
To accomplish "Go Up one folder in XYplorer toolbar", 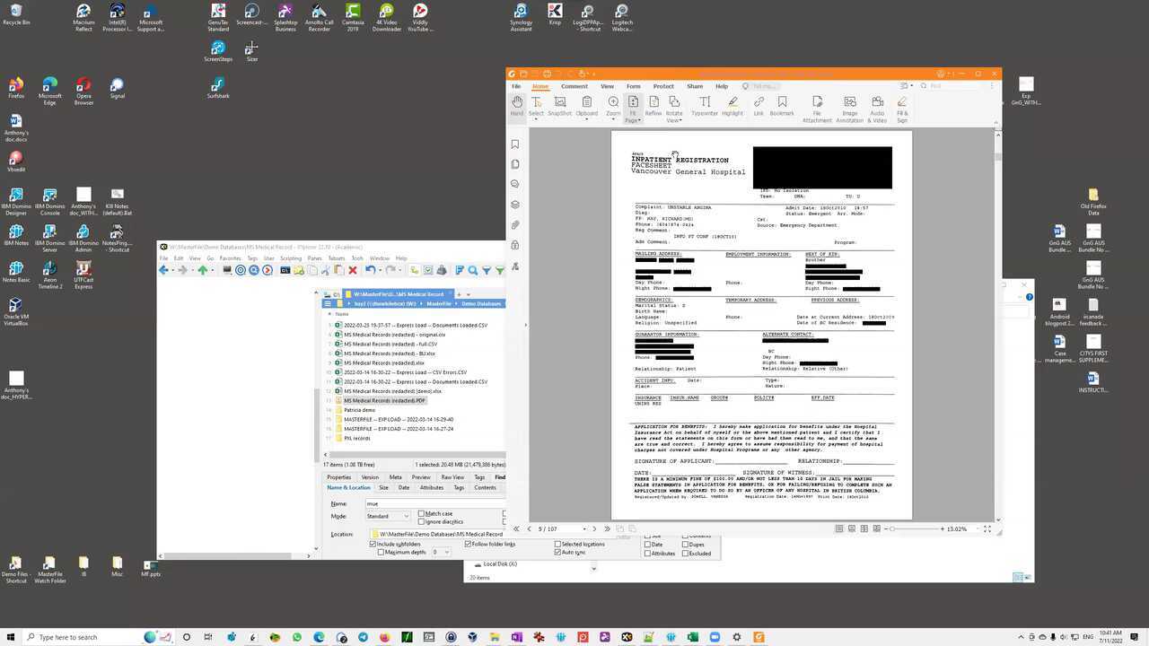I will [x=203, y=270].
